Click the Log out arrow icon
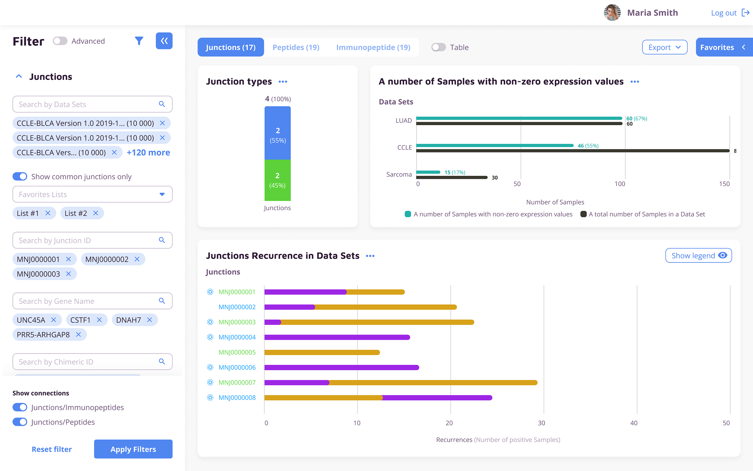This screenshot has height=471, width=753. coord(746,13)
